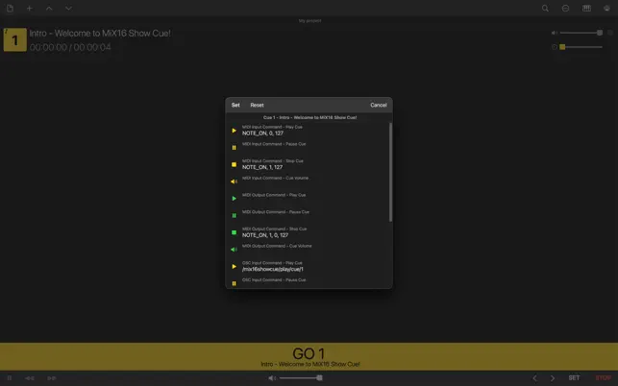Select MIDI Output Command Pause Cue icon
618x386 pixels.
tap(234, 215)
